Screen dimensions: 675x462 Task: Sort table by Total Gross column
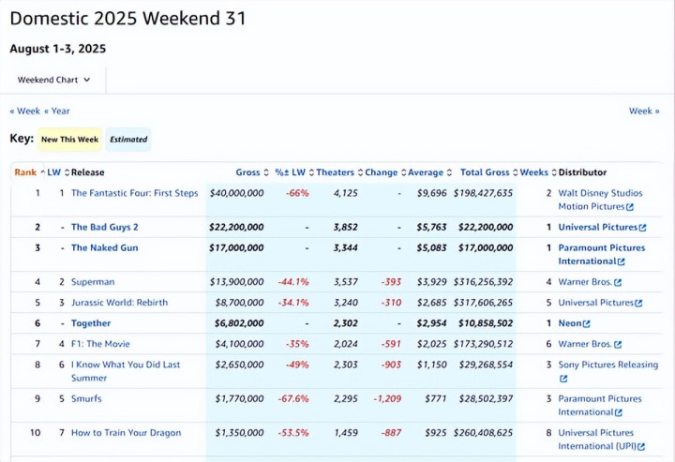click(488, 172)
